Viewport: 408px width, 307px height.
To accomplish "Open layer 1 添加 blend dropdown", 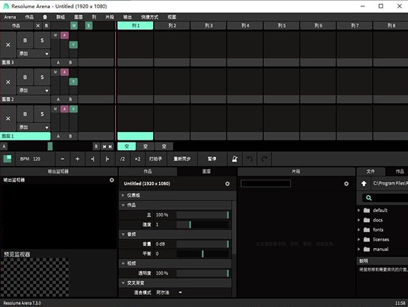I will pos(33,127).
